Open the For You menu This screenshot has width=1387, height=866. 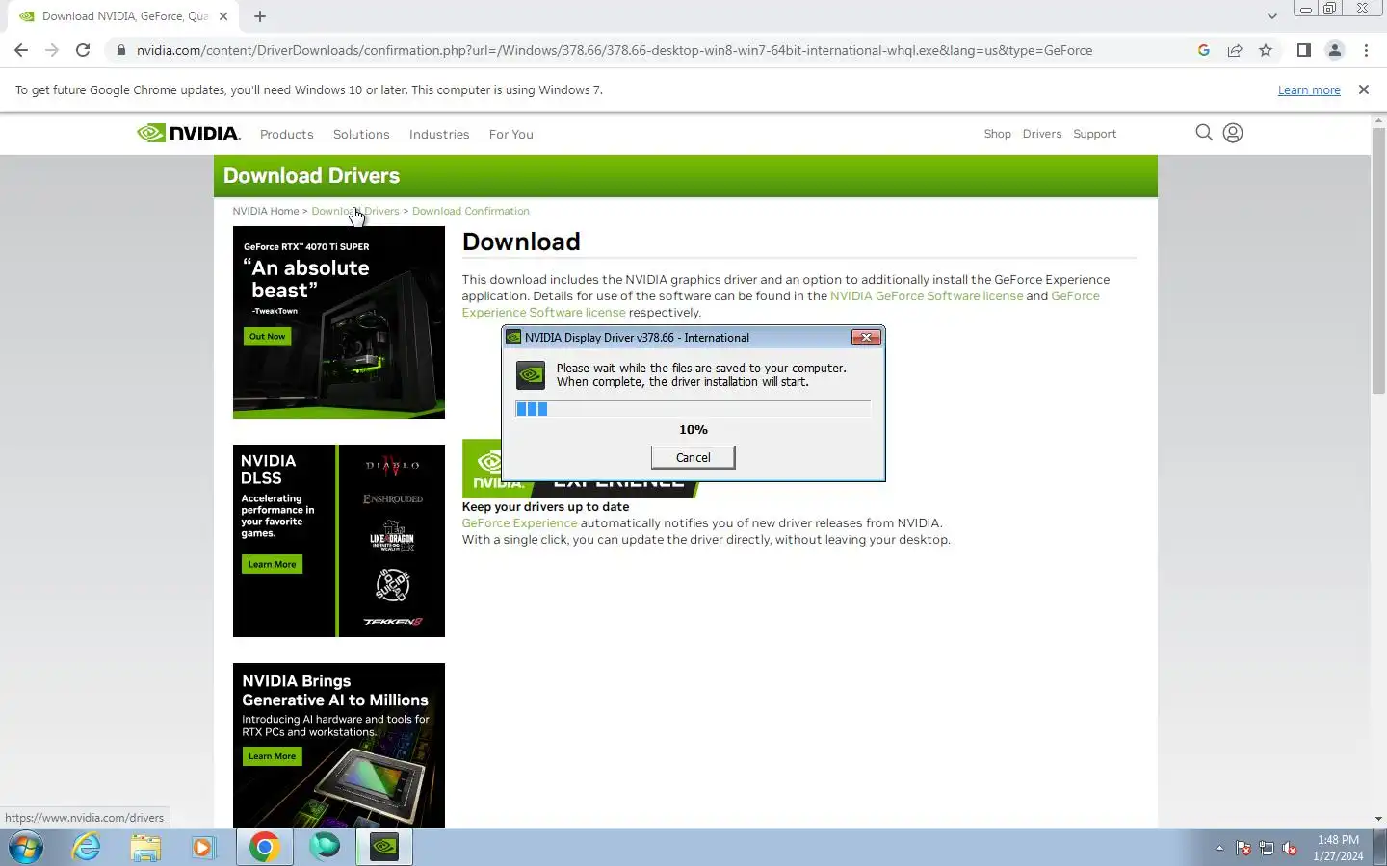[x=510, y=134]
